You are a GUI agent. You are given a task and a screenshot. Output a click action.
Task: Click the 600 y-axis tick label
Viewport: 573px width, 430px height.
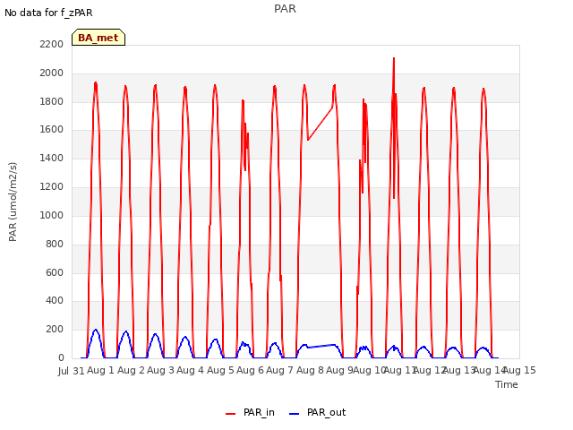tap(55, 272)
